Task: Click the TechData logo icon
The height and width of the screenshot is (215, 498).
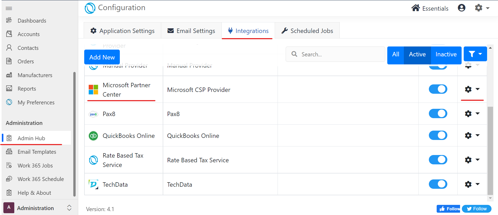Action: pyautogui.click(x=93, y=184)
